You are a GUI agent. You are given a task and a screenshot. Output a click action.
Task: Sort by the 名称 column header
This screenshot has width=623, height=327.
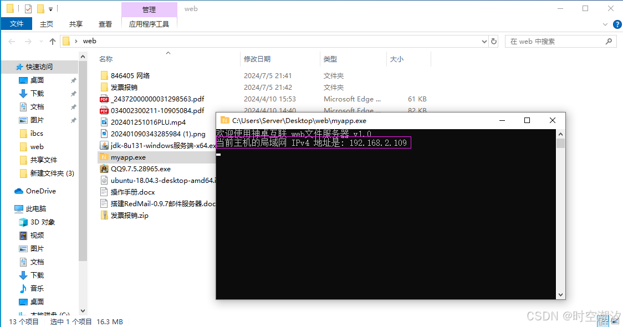tap(106, 59)
